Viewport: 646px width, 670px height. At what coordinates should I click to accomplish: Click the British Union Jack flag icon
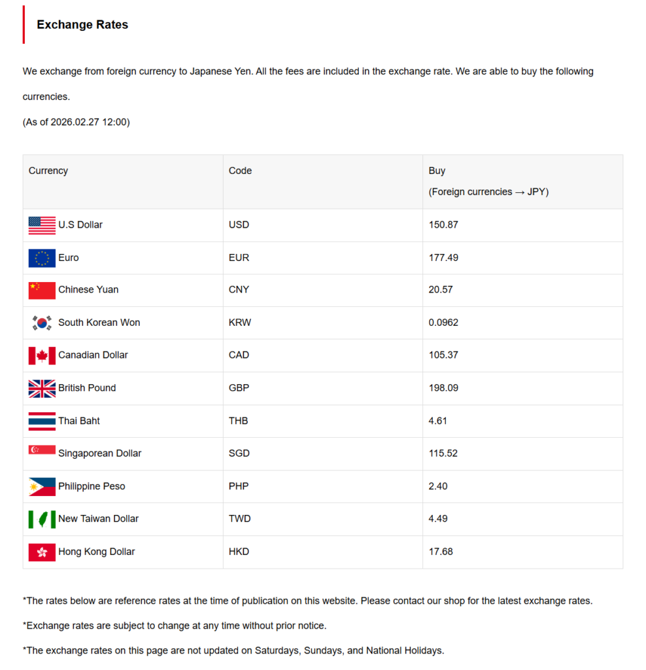click(42, 388)
